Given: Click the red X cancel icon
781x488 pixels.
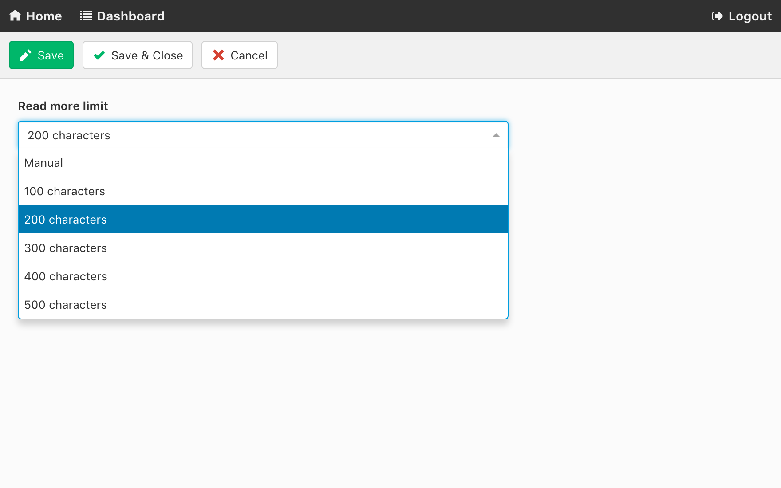Looking at the screenshot, I should (218, 55).
